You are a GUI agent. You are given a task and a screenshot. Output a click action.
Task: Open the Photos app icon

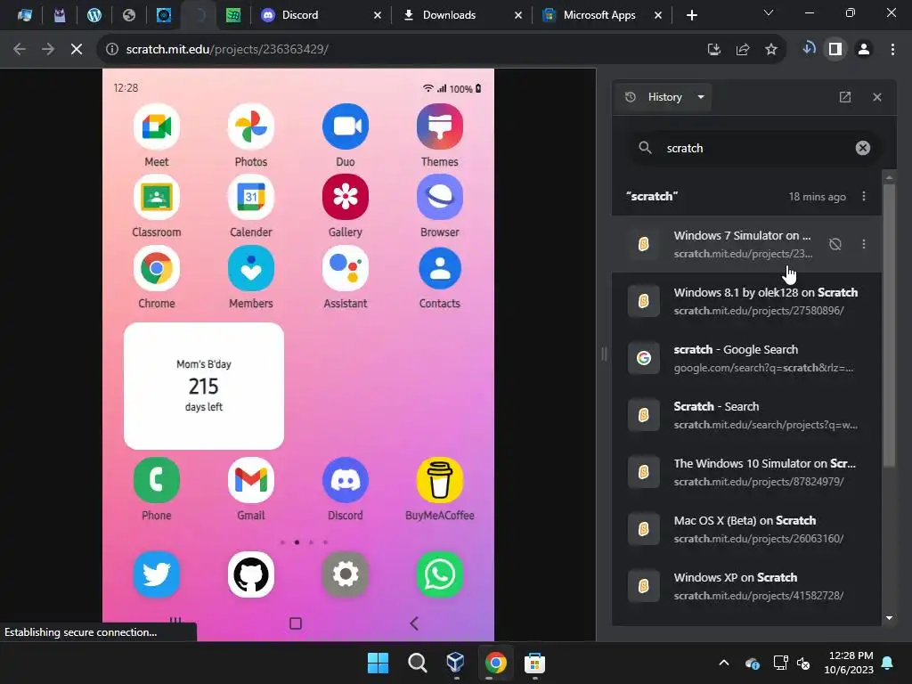250,126
